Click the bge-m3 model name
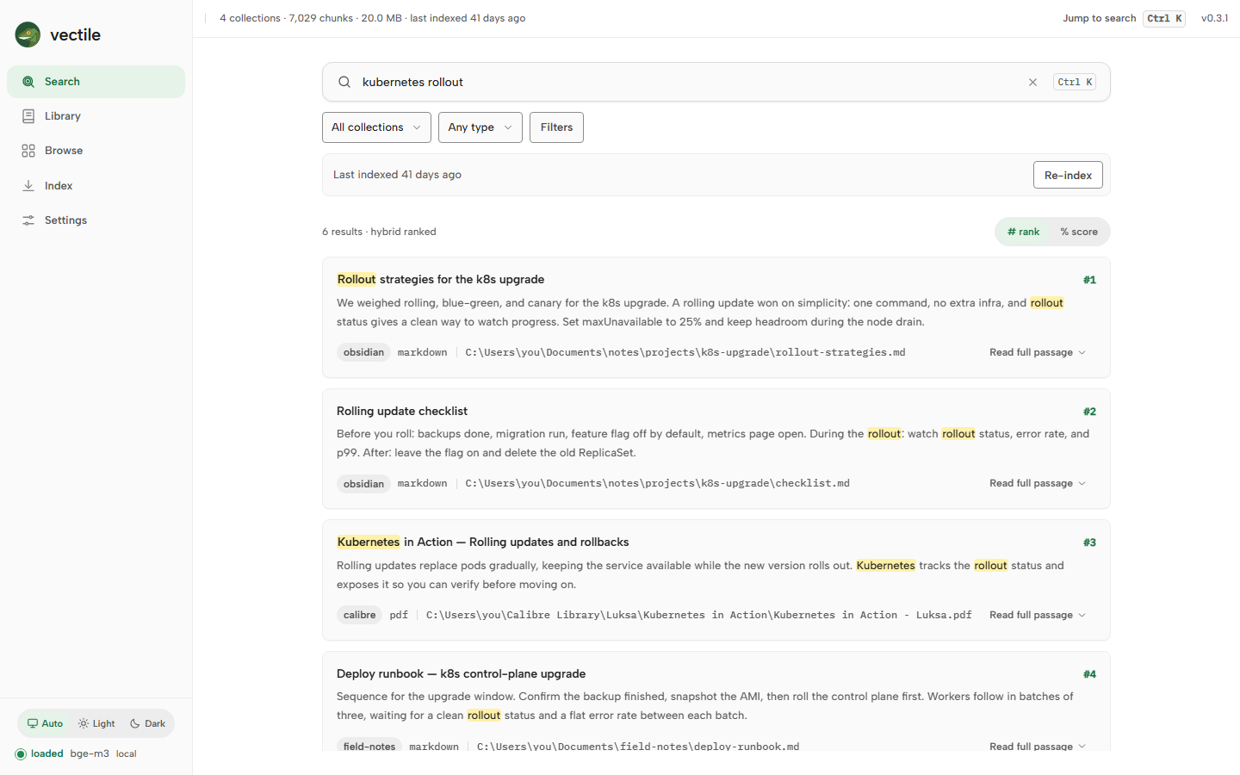Screen dimensions: 1240x775 pyautogui.click(x=90, y=753)
